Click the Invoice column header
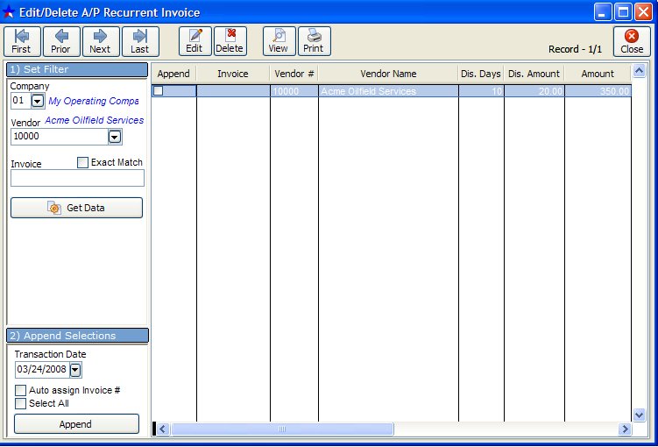The image size is (658, 447). [x=233, y=74]
